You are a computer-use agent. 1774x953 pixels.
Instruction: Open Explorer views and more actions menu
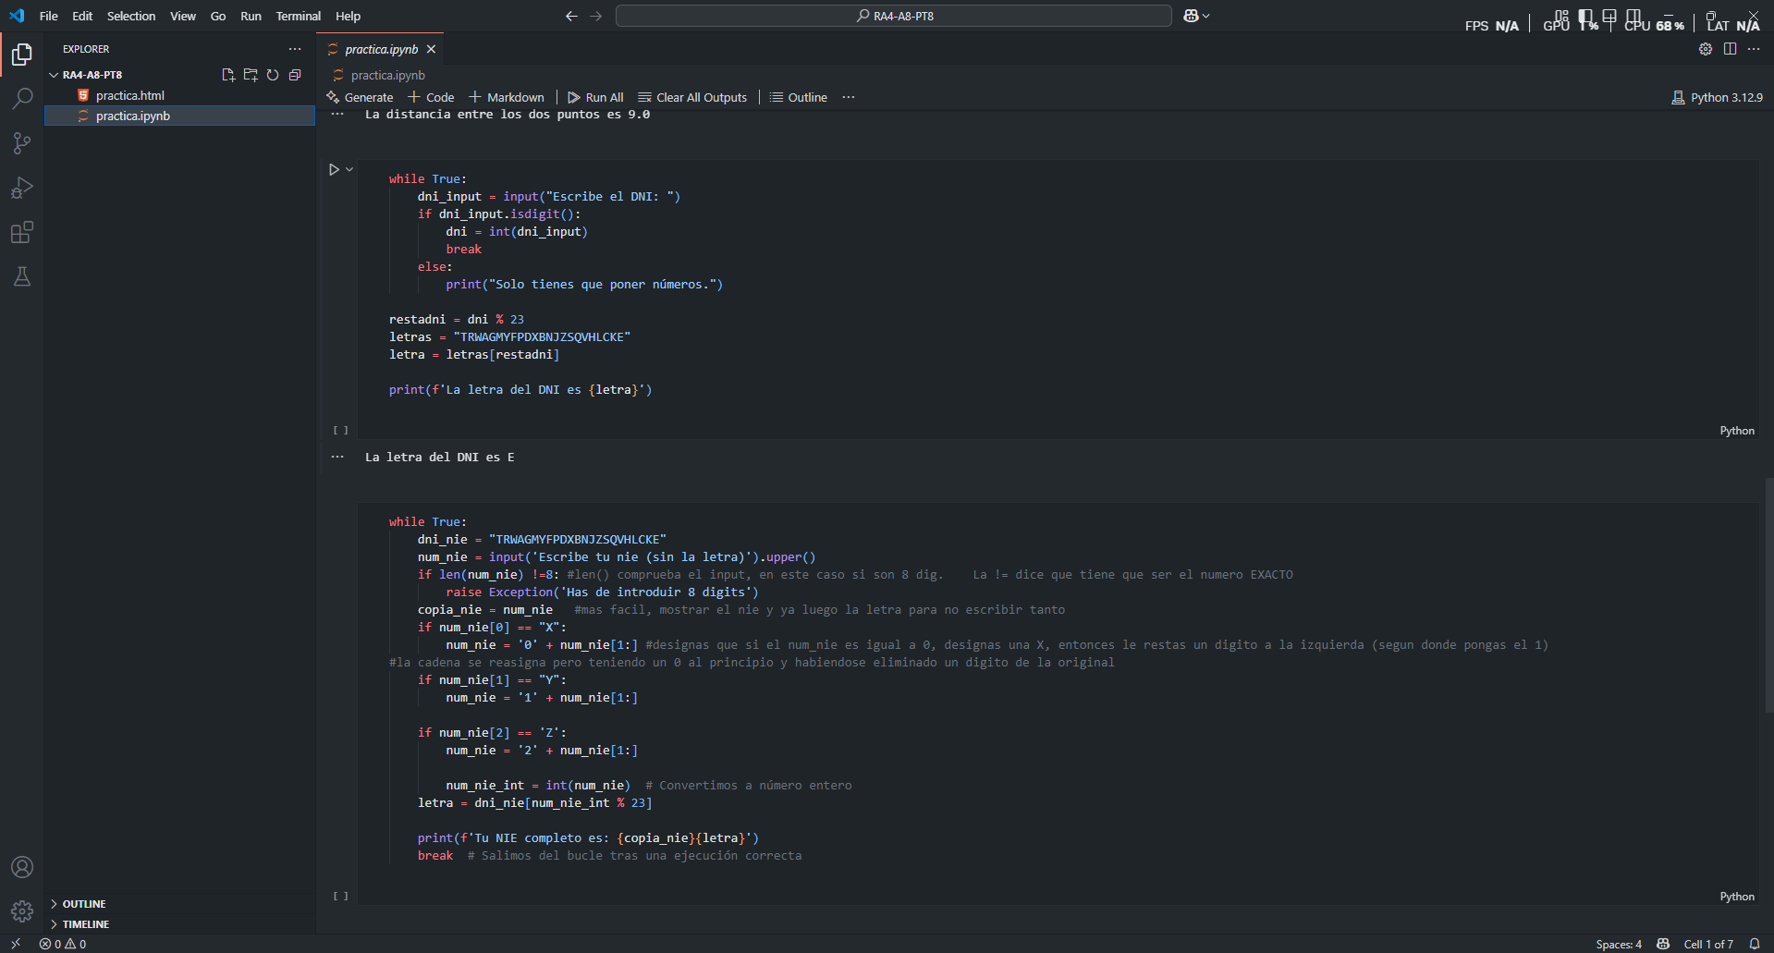pos(295,49)
